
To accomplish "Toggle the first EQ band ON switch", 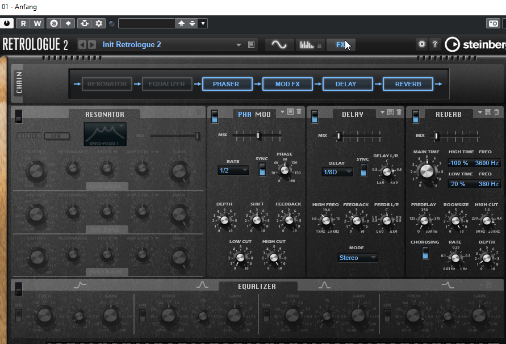I will tap(19, 315).
